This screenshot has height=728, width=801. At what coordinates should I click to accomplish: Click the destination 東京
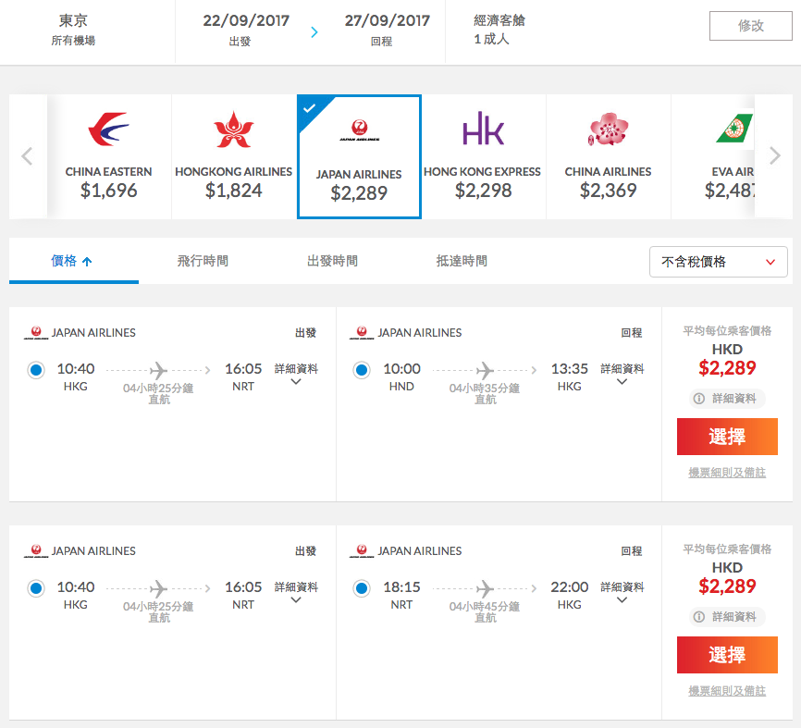(x=73, y=21)
